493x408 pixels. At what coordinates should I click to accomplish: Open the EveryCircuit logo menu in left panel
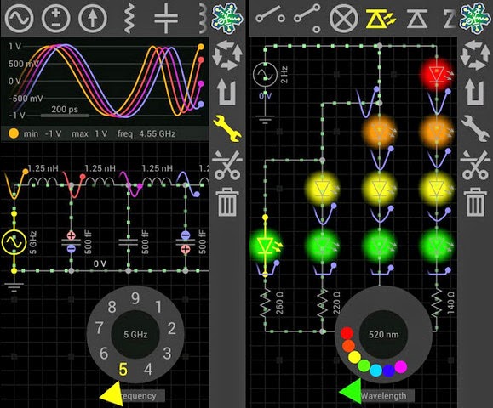tap(227, 18)
